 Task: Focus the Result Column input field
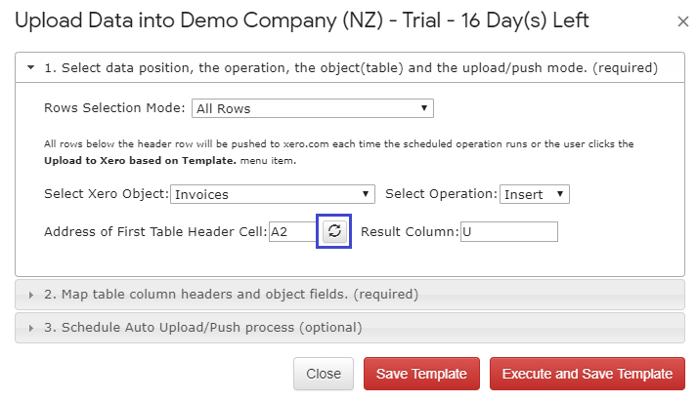tap(509, 231)
